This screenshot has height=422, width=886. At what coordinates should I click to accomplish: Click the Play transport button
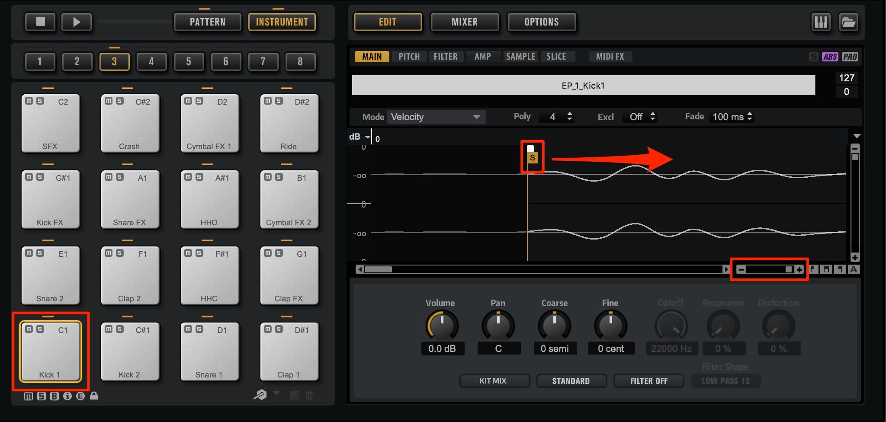77,22
